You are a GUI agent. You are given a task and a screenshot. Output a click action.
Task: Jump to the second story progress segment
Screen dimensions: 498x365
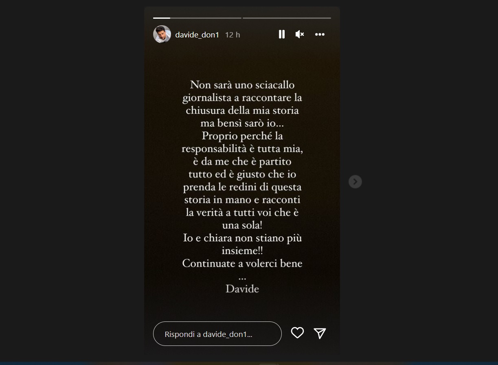287,18
